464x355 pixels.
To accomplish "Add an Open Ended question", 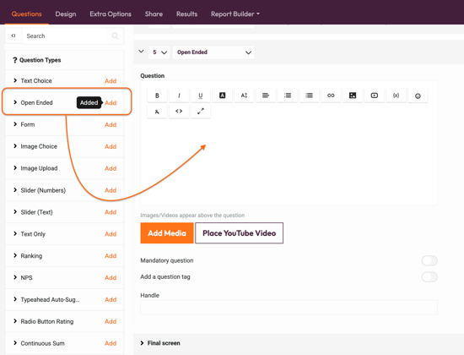I will [x=111, y=103].
